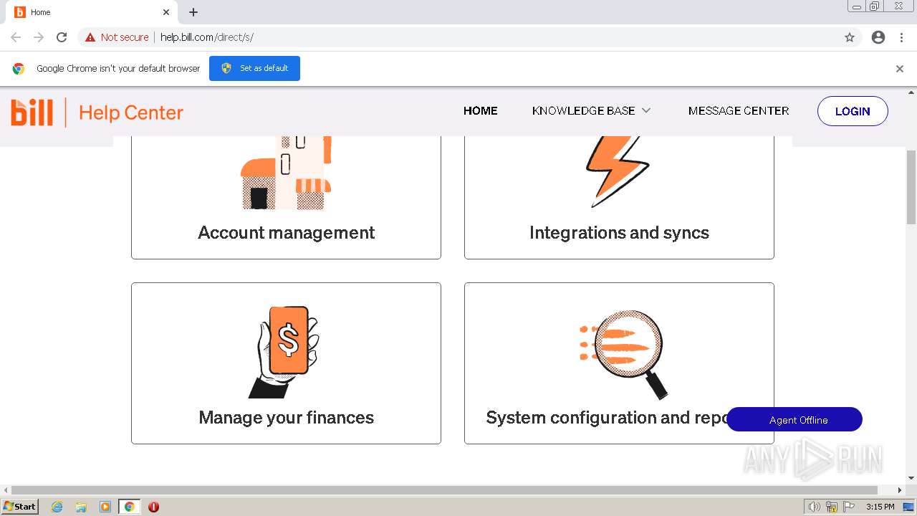Open file explorer from the taskbar

(x=81, y=507)
